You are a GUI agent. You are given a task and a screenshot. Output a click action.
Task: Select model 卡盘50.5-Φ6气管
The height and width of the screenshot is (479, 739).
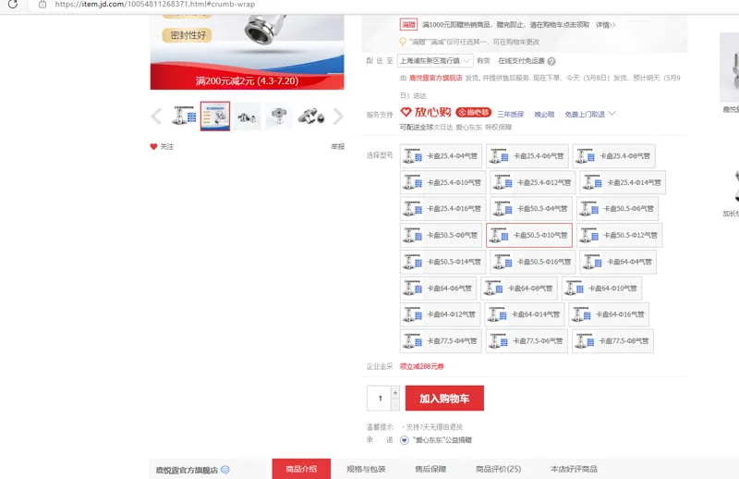tap(618, 209)
